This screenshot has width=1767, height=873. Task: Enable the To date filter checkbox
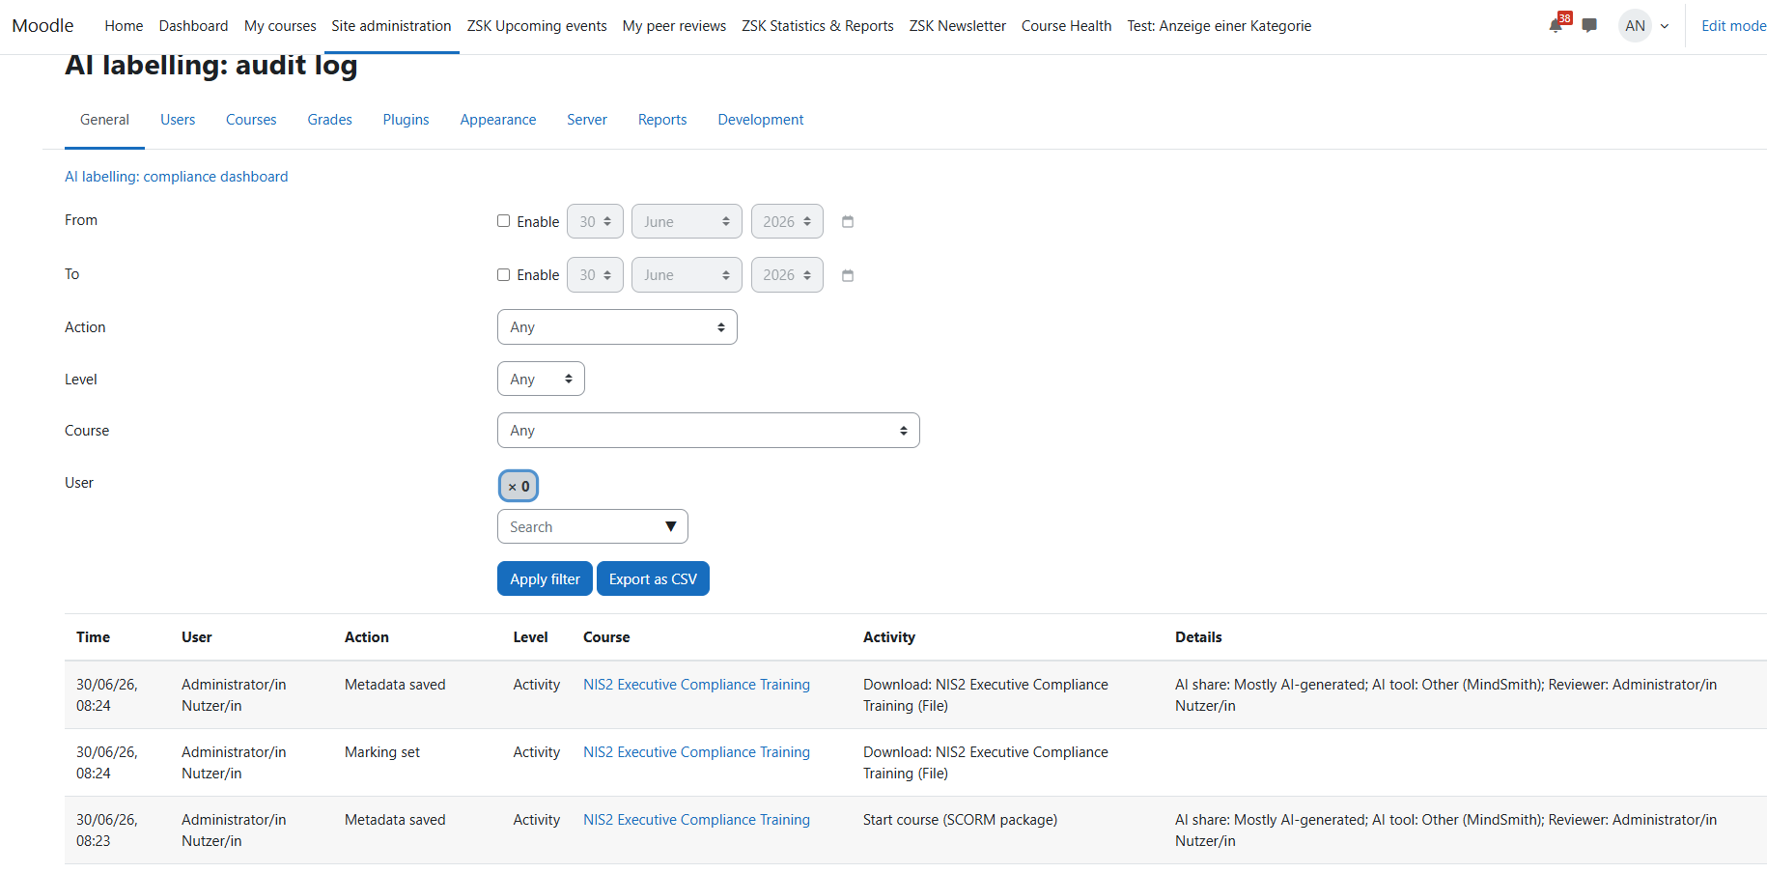[x=504, y=275]
